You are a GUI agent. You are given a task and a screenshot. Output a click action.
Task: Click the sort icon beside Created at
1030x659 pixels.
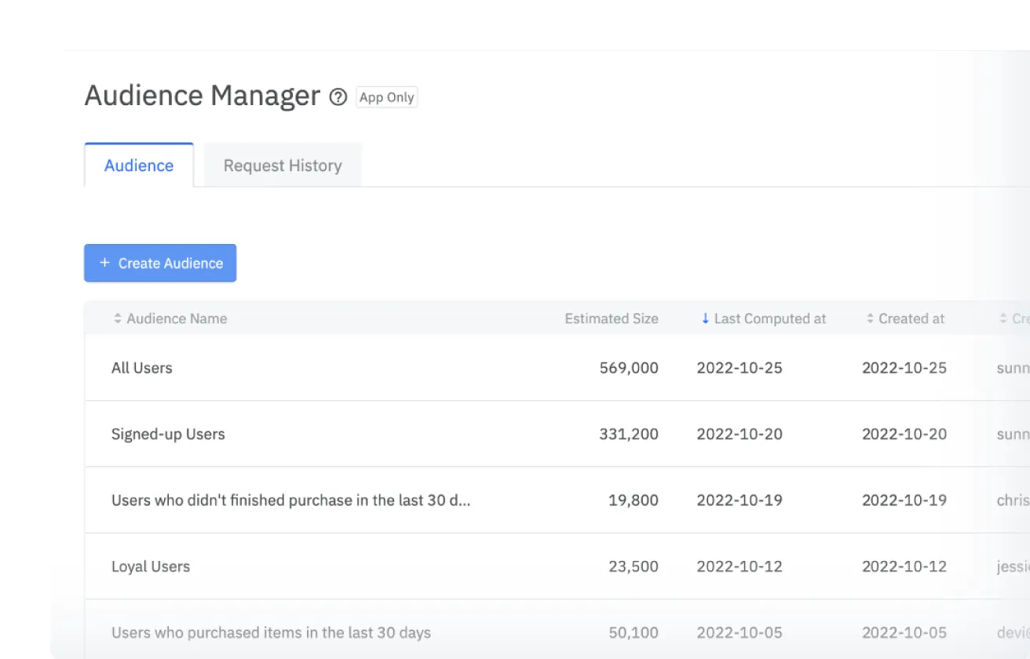pos(871,319)
